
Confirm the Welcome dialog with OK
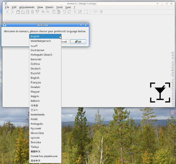(78, 42)
